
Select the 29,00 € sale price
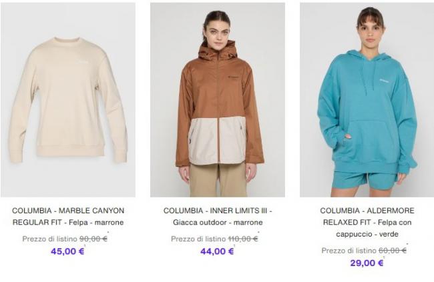[367, 263]
